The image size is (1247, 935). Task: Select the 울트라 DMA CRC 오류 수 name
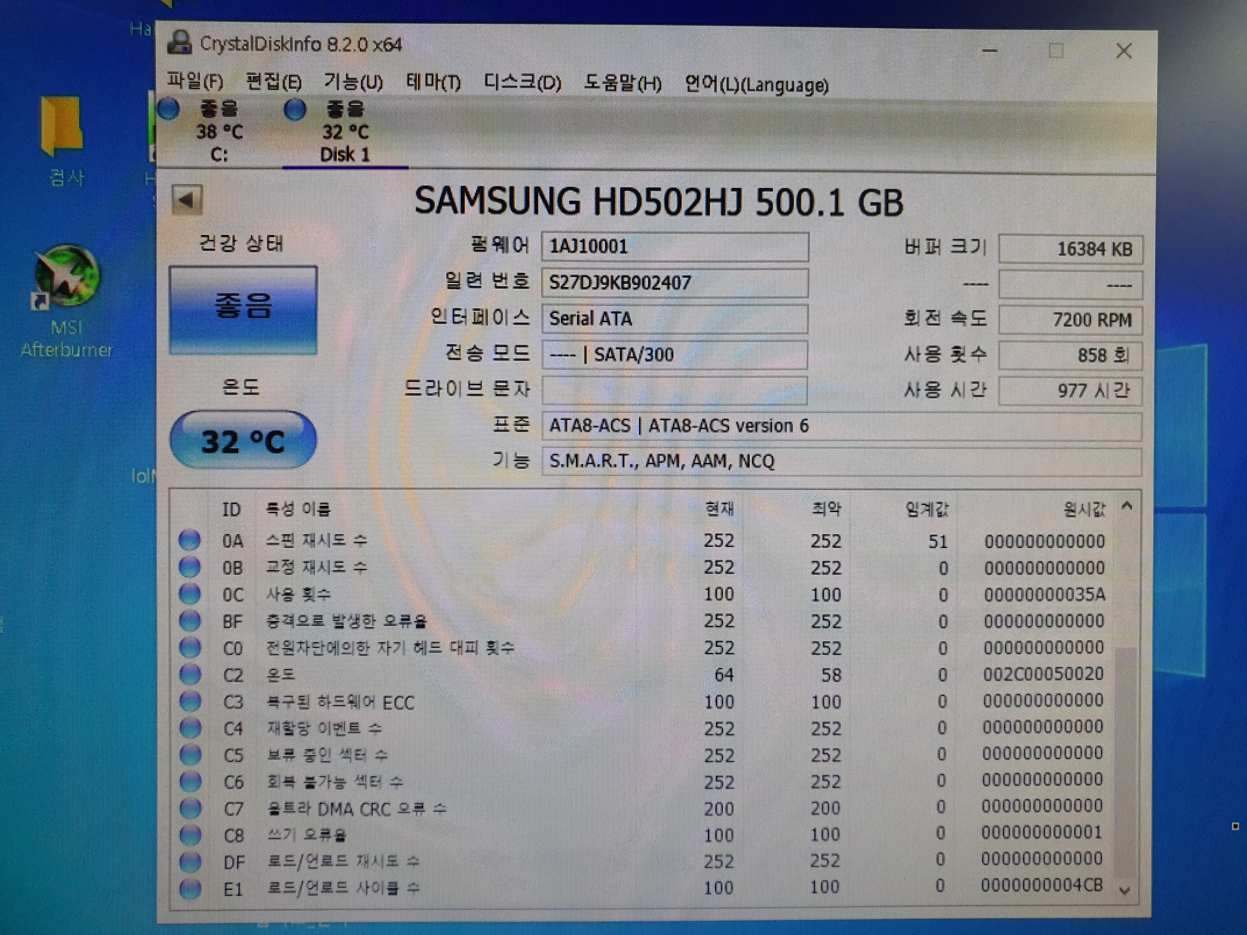356,809
